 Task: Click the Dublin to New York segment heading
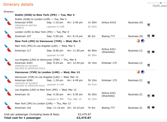pos(45,15)
